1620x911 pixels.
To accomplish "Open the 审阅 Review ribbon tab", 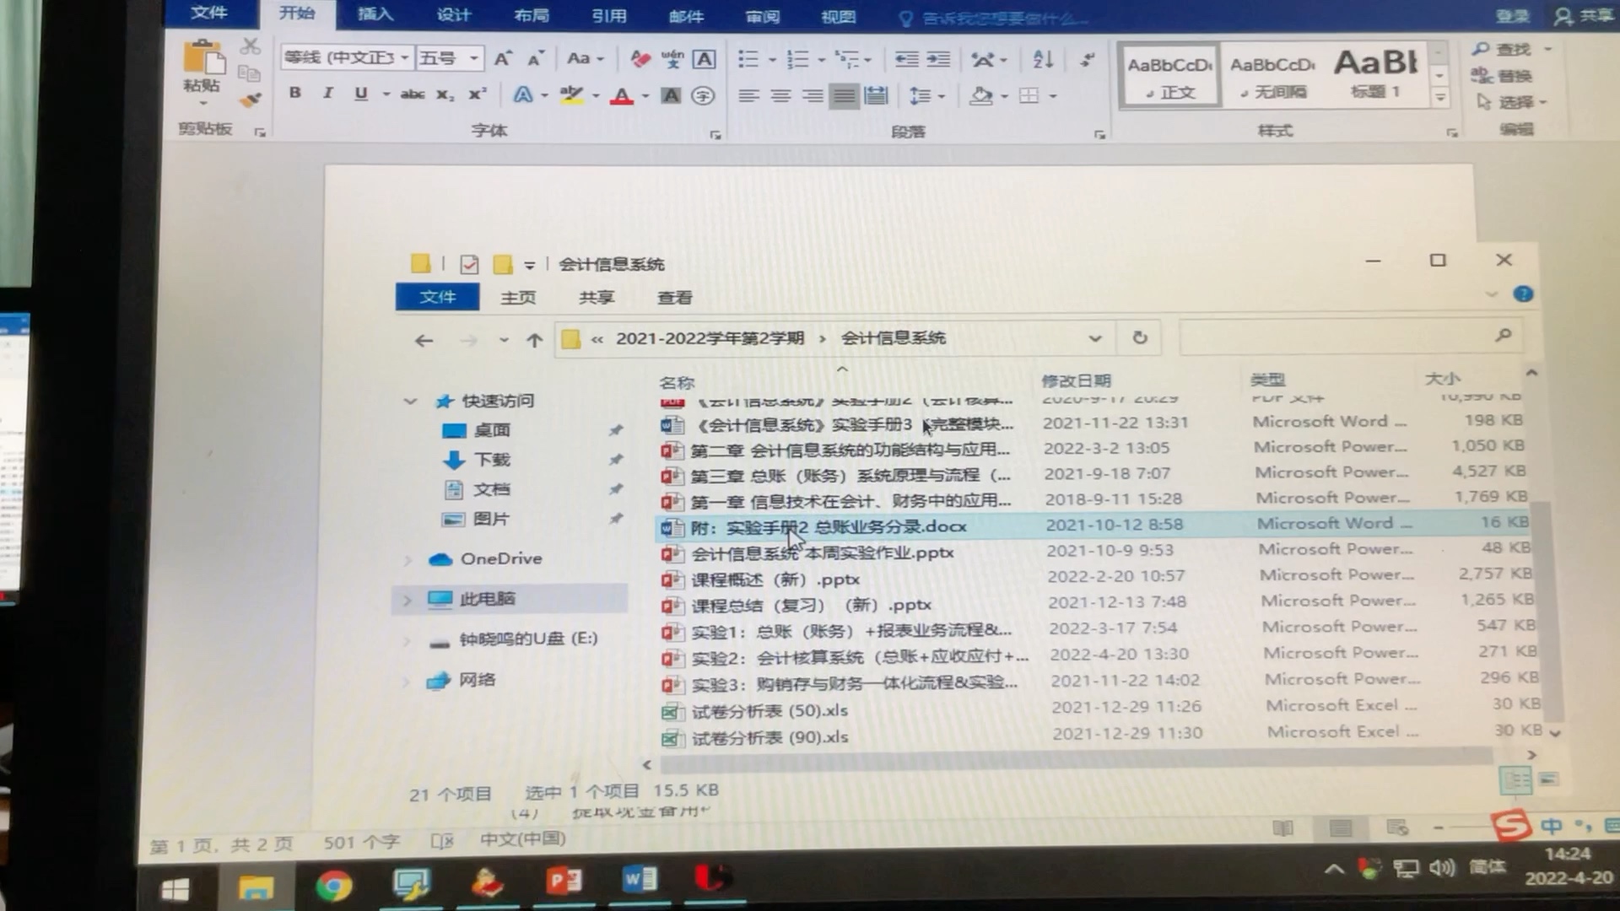I will click(762, 16).
